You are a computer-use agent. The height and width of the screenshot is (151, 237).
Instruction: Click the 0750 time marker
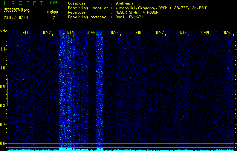click(228, 33)
